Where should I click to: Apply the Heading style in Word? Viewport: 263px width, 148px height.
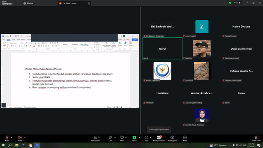click(x=84, y=45)
